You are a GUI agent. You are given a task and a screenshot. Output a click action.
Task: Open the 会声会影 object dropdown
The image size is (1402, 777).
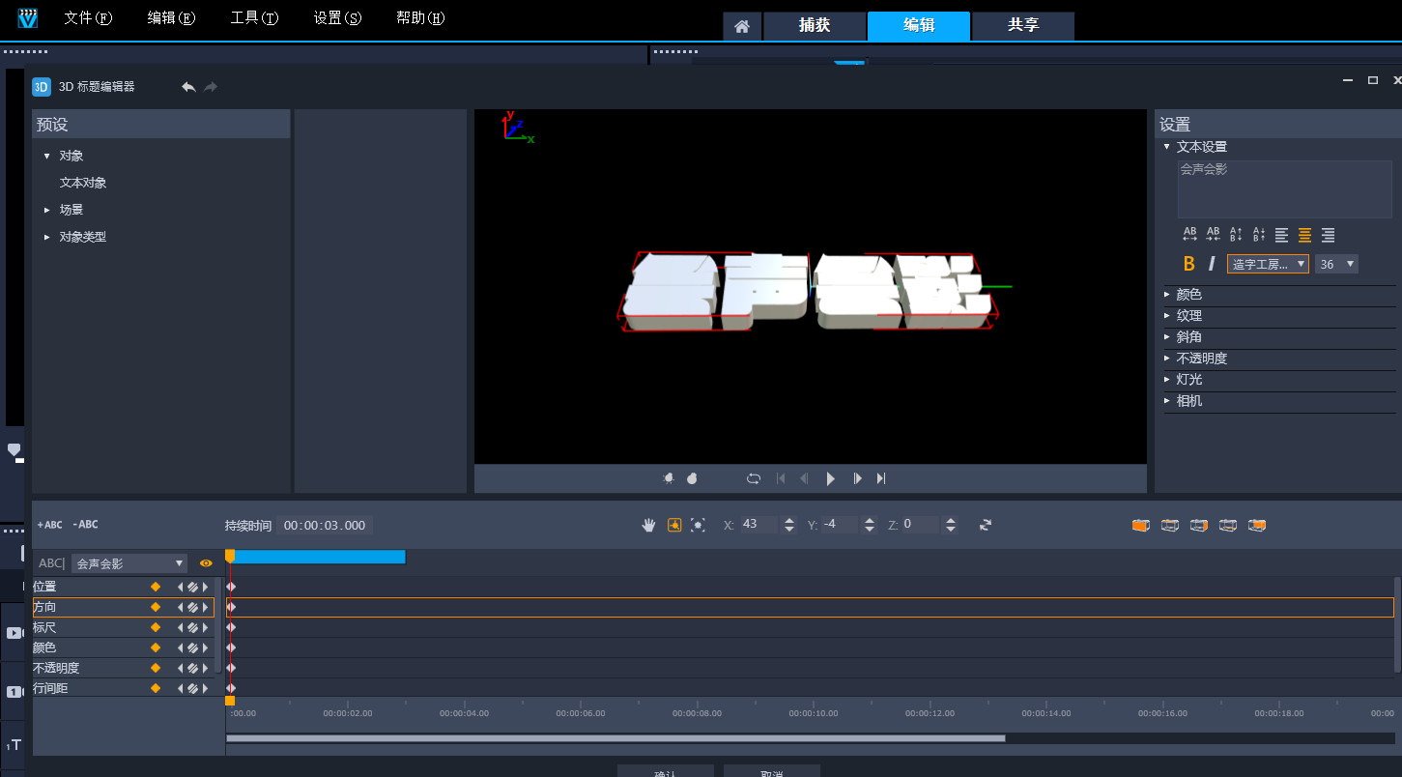point(129,563)
